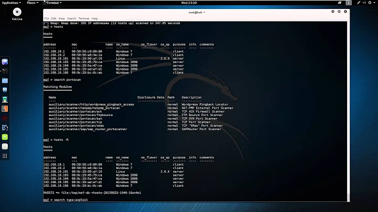Screen dimensions: 378x212
Task: Launch Metasploit from the dock shield icon
Action: [5, 90]
